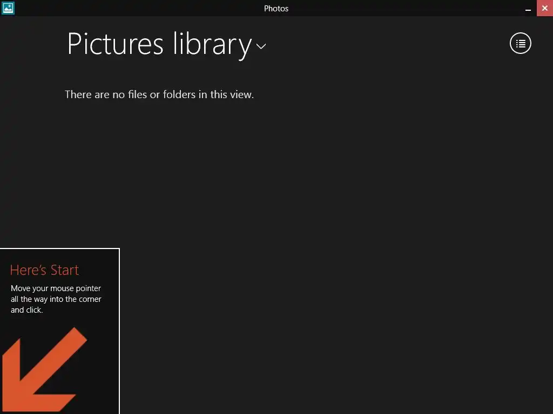Click 'all the way into the corner' line
Viewport: 553px width, 414px height.
[56, 299]
